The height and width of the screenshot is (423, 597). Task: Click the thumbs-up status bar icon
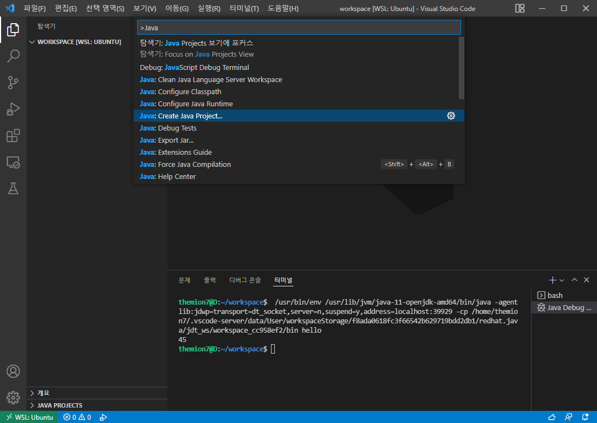[551, 417]
